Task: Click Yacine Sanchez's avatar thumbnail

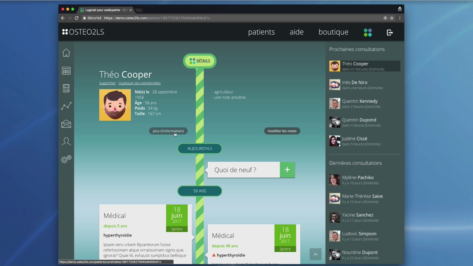Action: (x=335, y=217)
